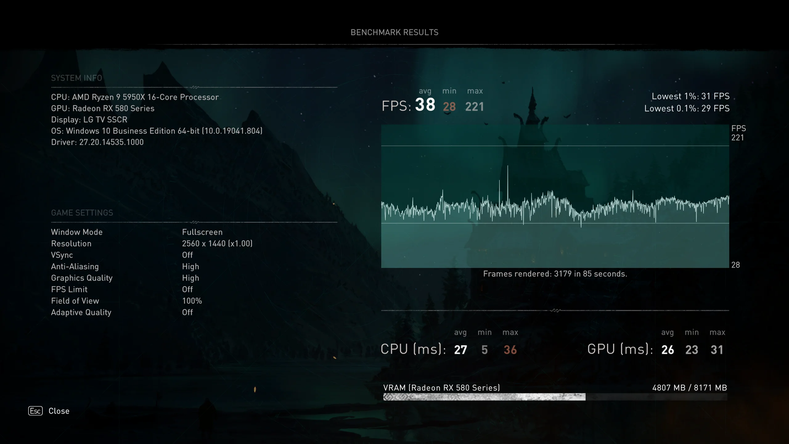Click the Lowest 0.1%: 29 FPS text
Viewport: 789px width, 444px height.
[687, 109]
